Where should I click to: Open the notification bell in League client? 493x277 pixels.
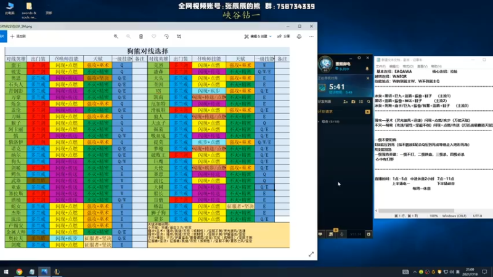click(x=367, y=68)
